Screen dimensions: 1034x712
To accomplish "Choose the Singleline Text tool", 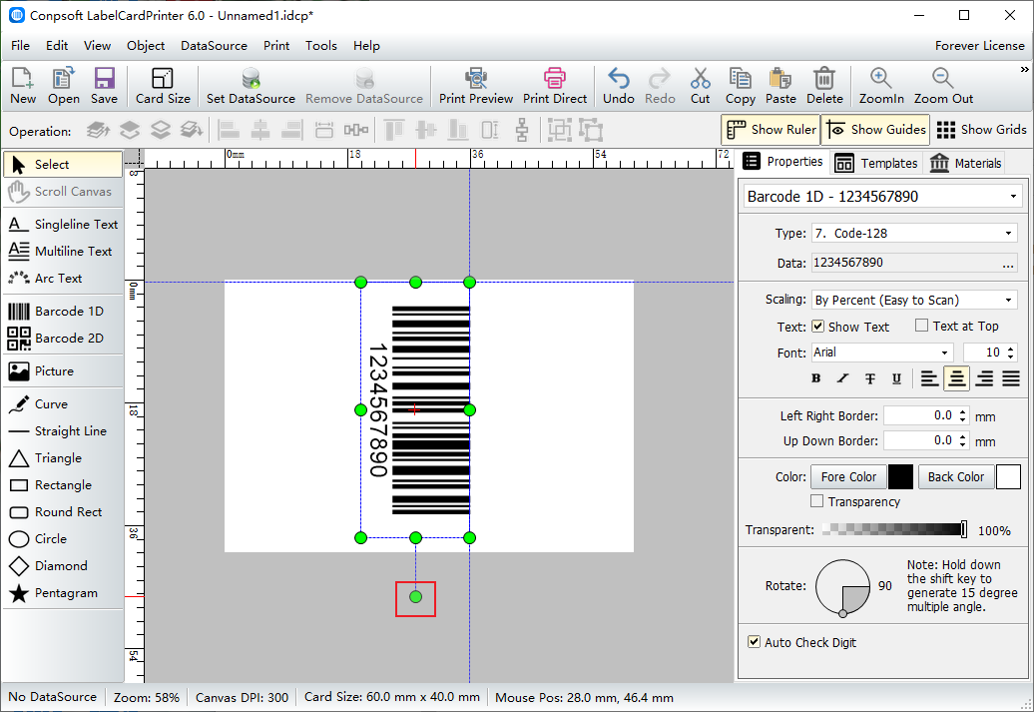I will click(x=63, y=225).
